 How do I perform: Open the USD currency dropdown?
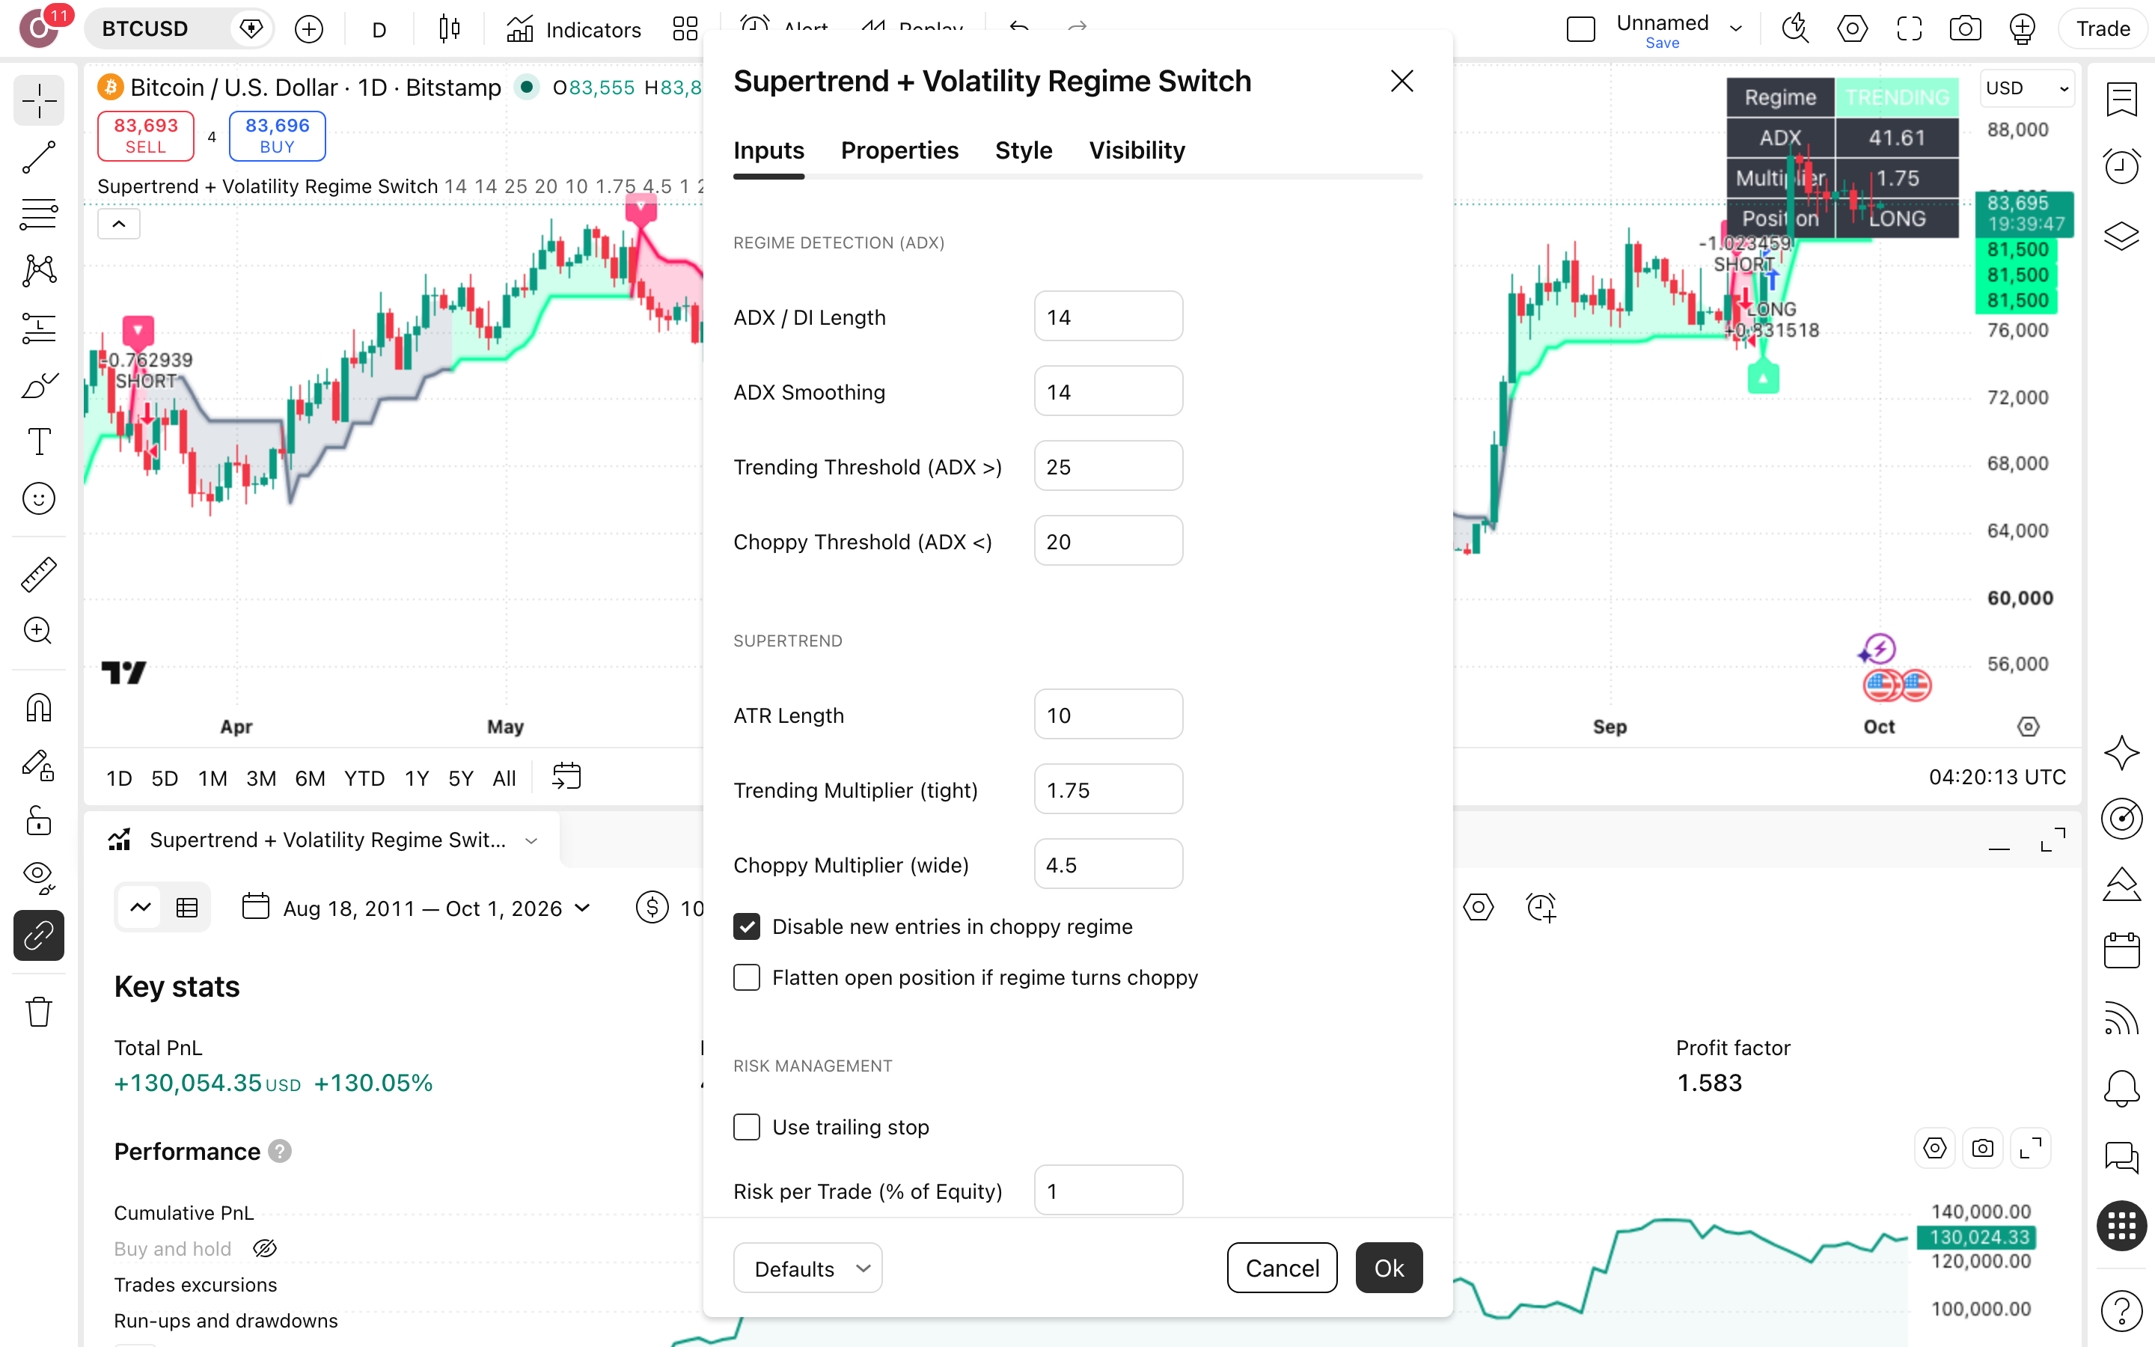tap(2027, 88)
